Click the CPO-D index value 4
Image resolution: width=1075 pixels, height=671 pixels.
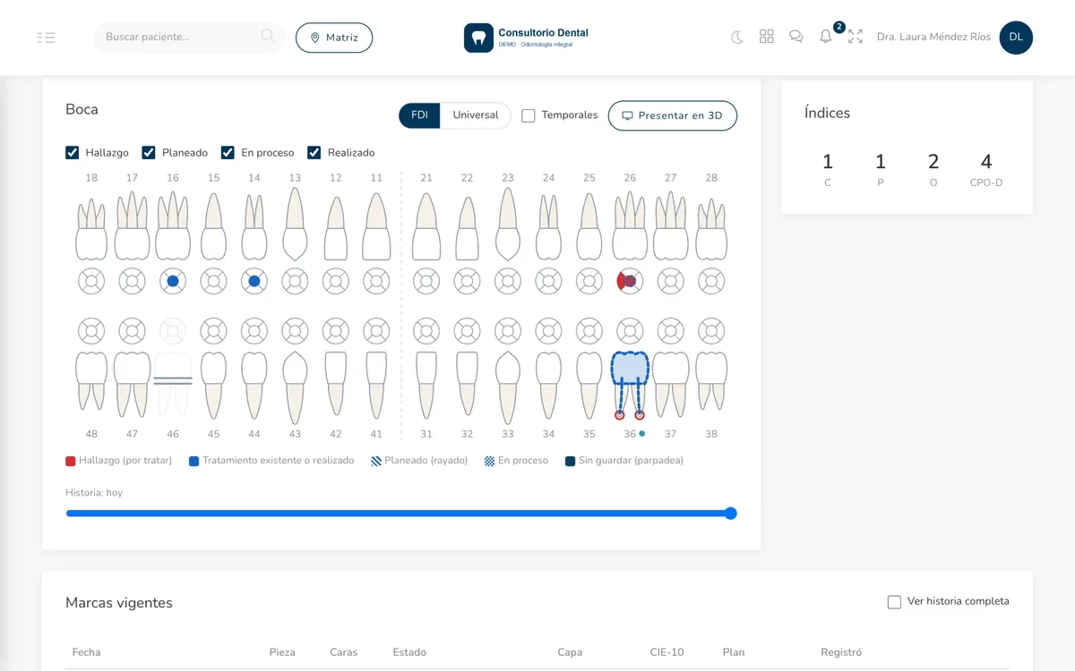[x=986, y=162]
